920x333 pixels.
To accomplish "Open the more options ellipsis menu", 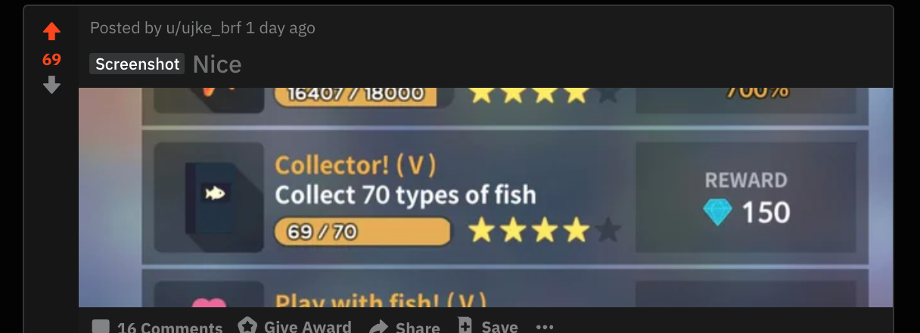I will 545,327.
